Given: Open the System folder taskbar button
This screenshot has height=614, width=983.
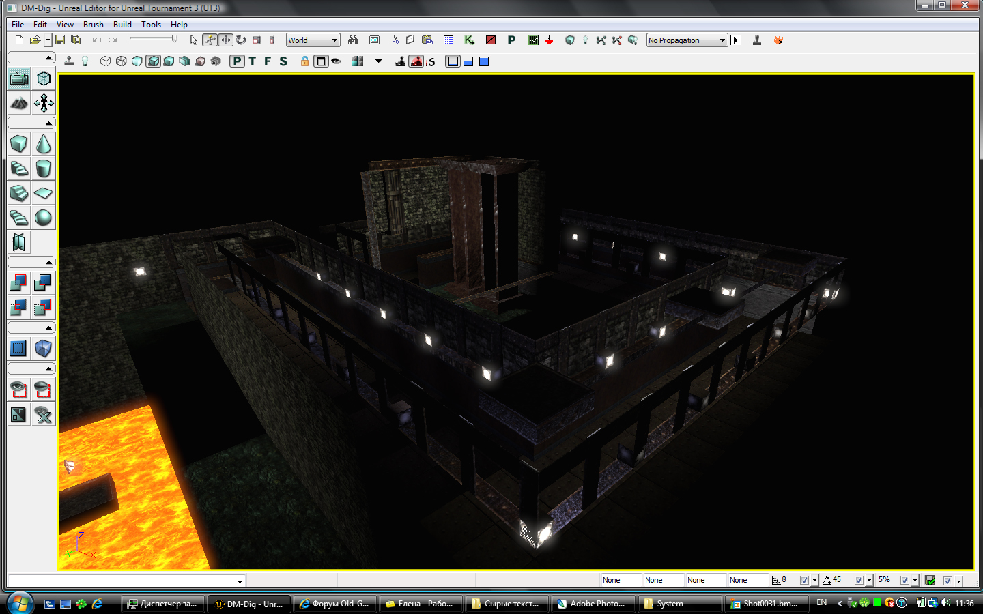Looking at the screenshot, I should click(679, 604).
